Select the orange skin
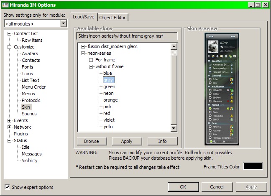The height and width of the screenshot is (196, 271). pyautogui.click(x=110, y=100)
